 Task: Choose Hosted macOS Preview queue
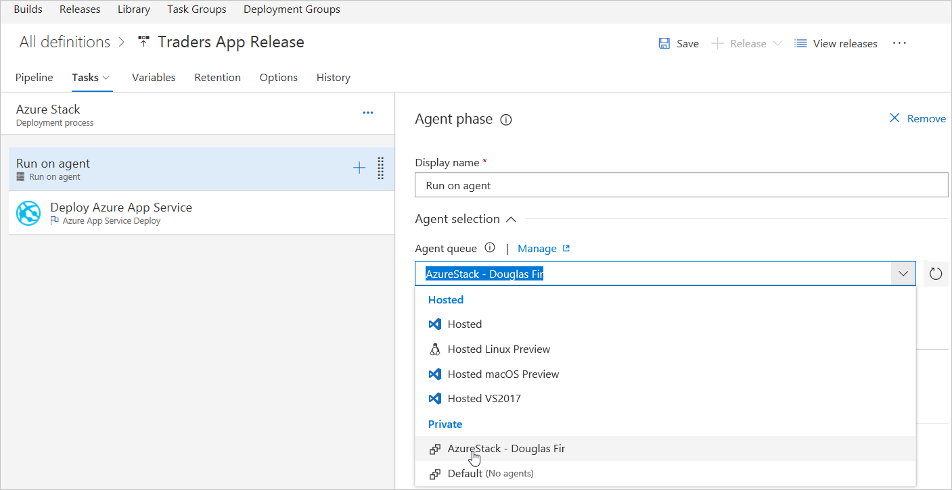tap(665, 374)
